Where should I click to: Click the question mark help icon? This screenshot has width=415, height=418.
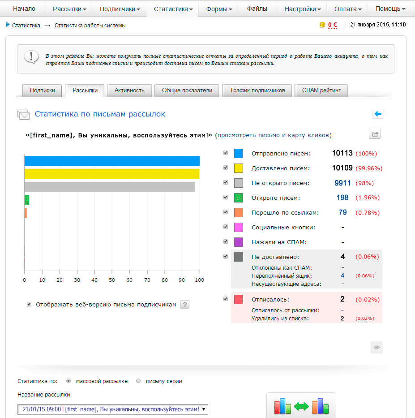(x=185, y=305)
